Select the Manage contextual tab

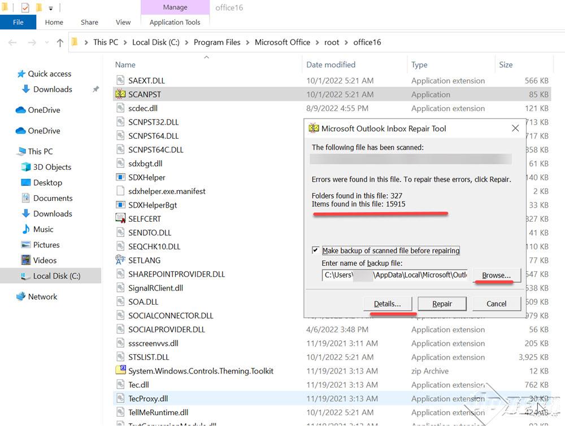[175, 7]
